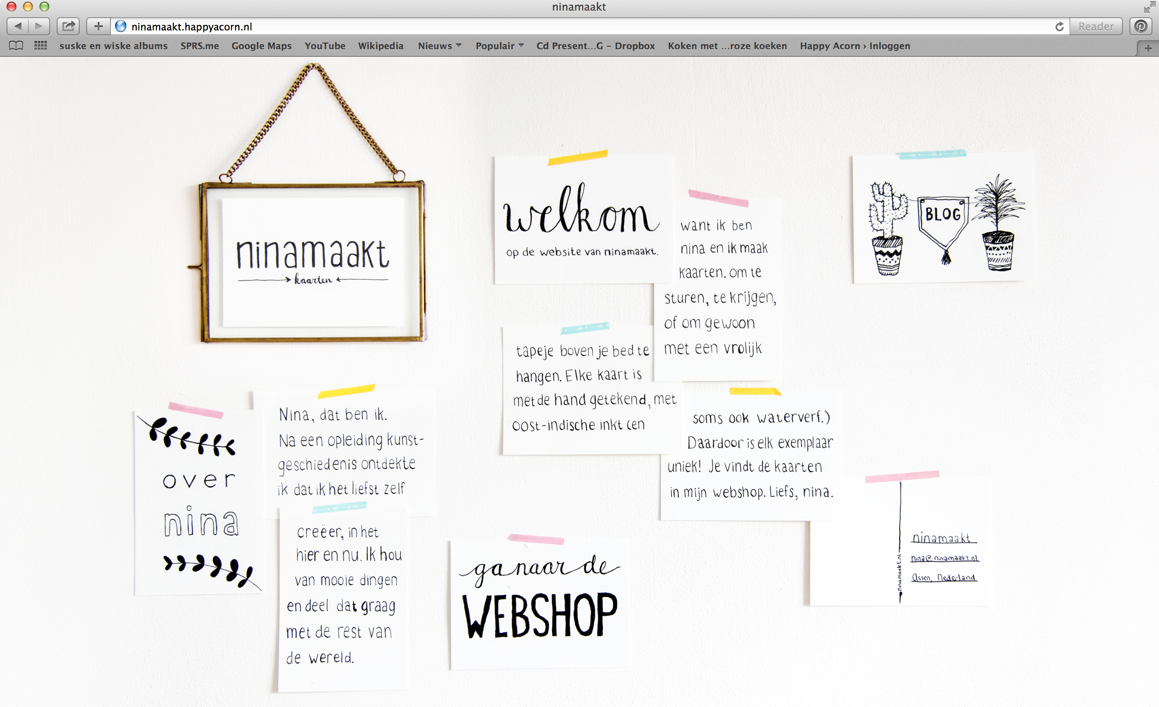Screen dimensions: 1159x707
Task: Click the Reader button
Action: pos(1095,27)
